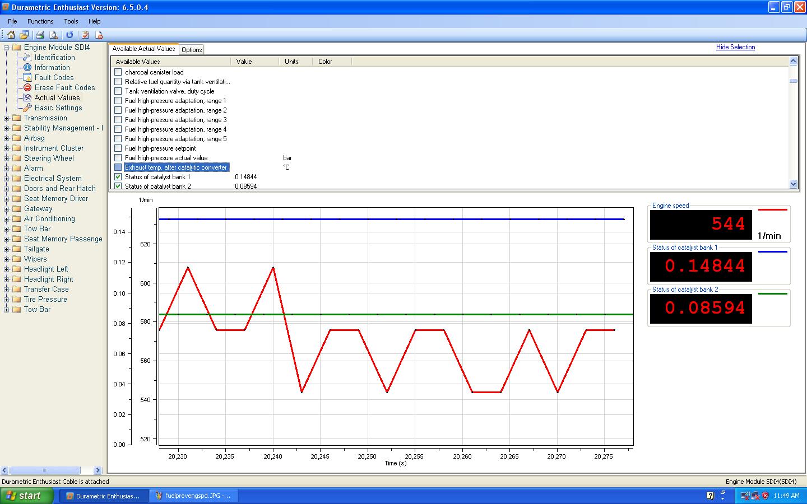Click the red security shield tray icon

click(765, 496)
